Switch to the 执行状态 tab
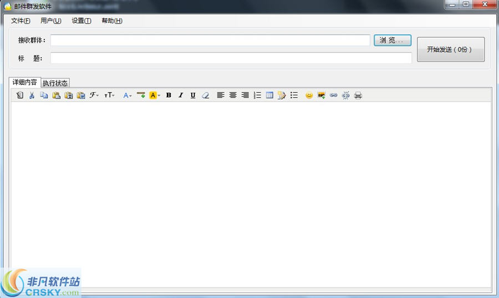499x298 pixels. pos(55,83)
